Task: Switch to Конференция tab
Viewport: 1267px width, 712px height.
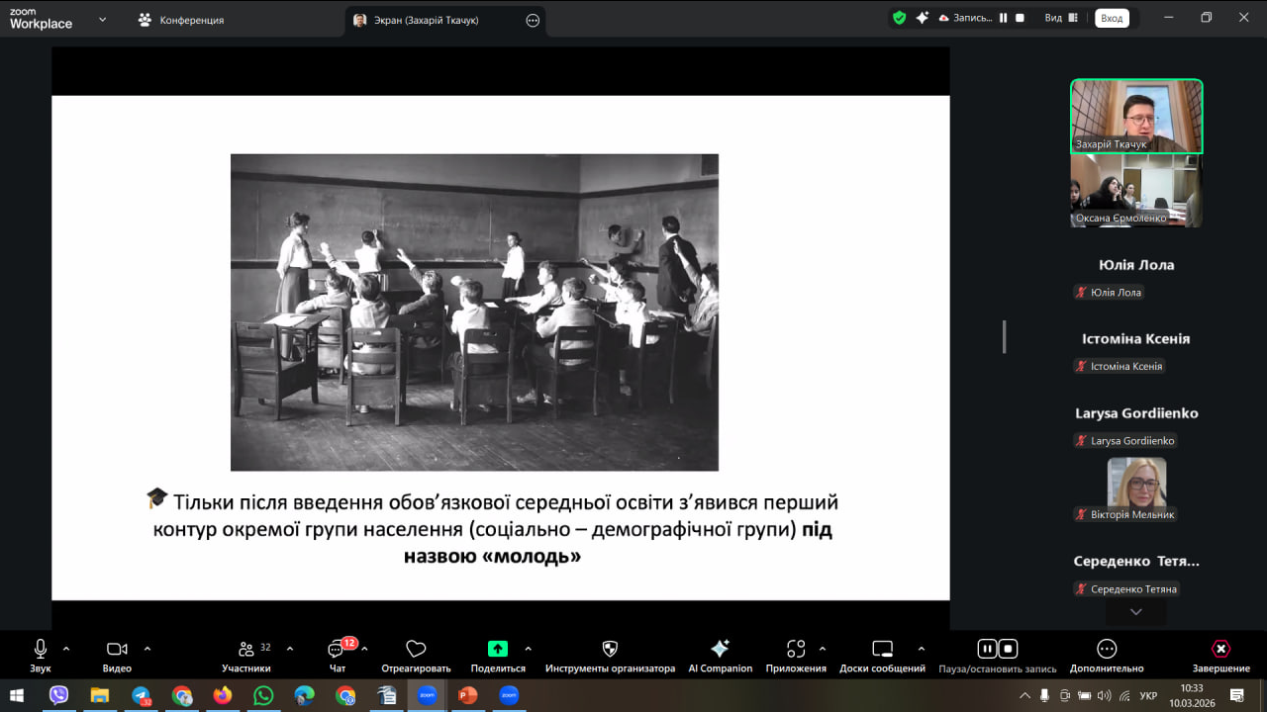Action: tap(181, 20)
